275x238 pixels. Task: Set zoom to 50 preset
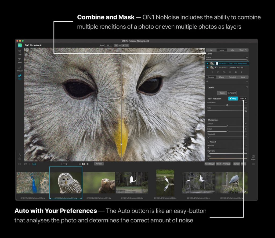pyautogui.click(x=124, y=45)
